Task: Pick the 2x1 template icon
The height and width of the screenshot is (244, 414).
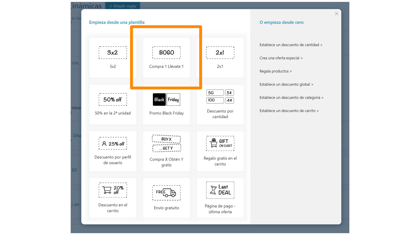Action: click(x=220, y=53)
